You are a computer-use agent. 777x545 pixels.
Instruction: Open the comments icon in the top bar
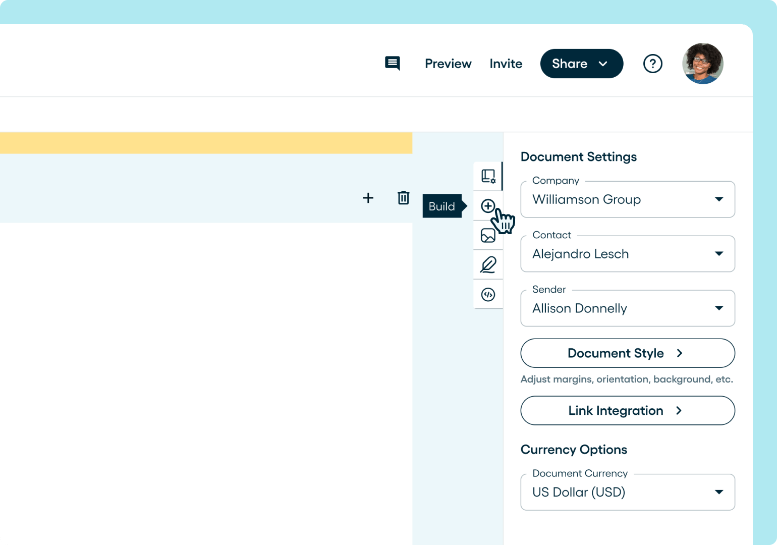click(x=393, y=64)
